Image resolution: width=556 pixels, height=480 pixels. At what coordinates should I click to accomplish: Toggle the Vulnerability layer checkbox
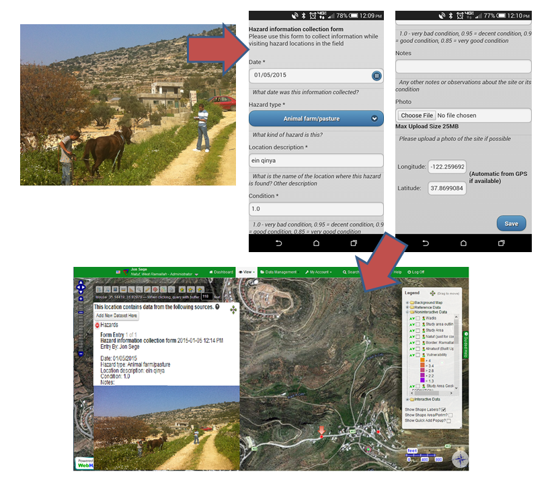click(x=418, y=354)
